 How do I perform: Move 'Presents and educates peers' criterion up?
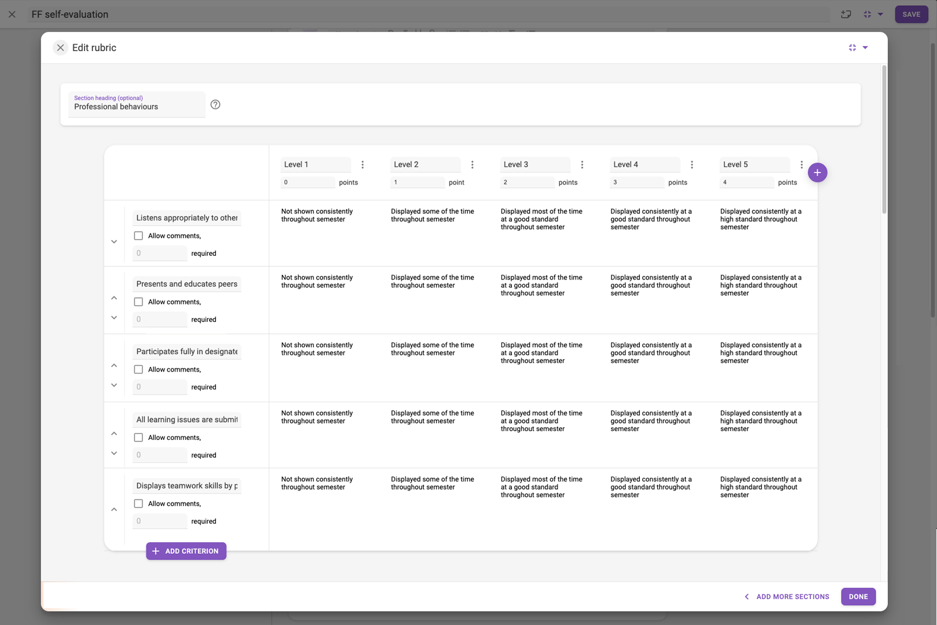coord(114,298)
